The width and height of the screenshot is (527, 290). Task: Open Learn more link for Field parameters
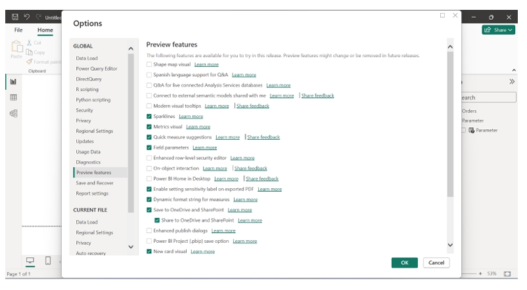[x=204, y=148]
